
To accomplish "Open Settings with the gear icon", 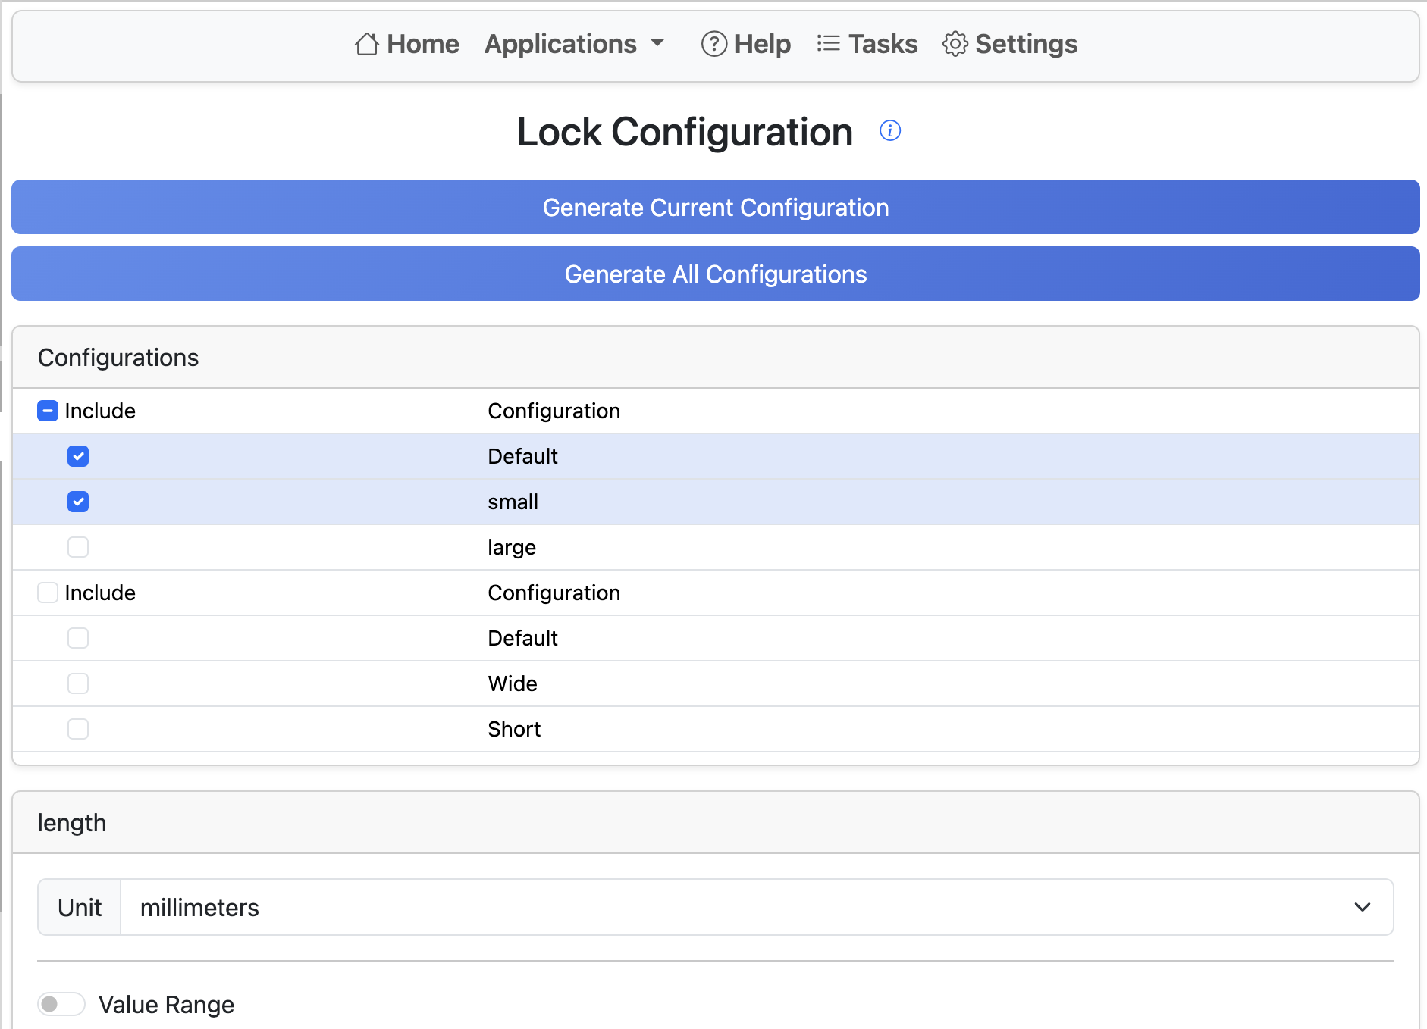I will coord(955,44).
